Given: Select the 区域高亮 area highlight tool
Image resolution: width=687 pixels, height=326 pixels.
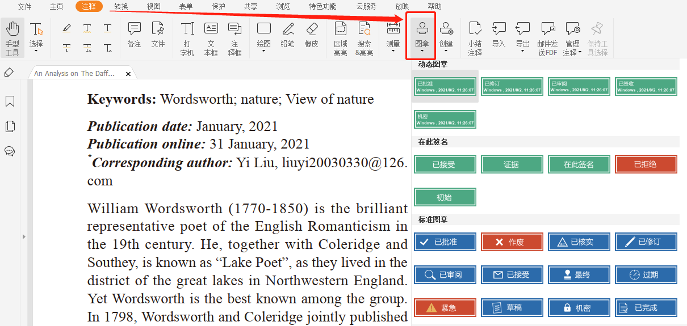Looking at the screenshot, I should coord(340,38).
